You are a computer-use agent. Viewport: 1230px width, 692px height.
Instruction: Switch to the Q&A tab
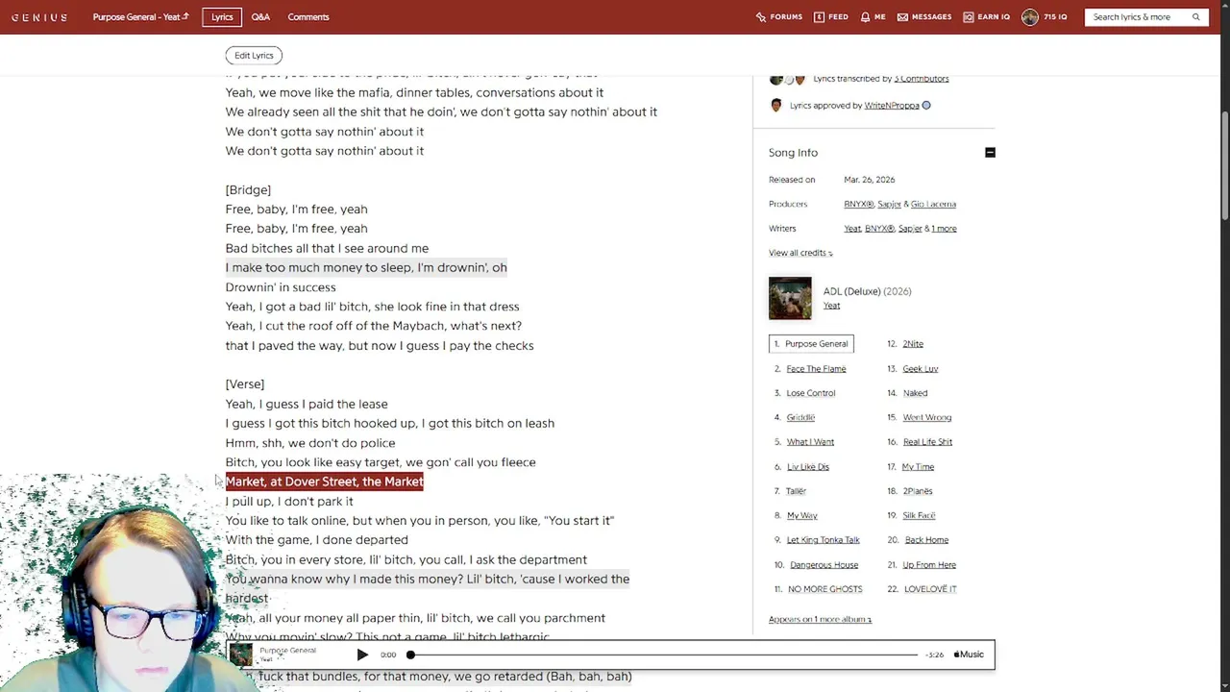tap(260, 17)
